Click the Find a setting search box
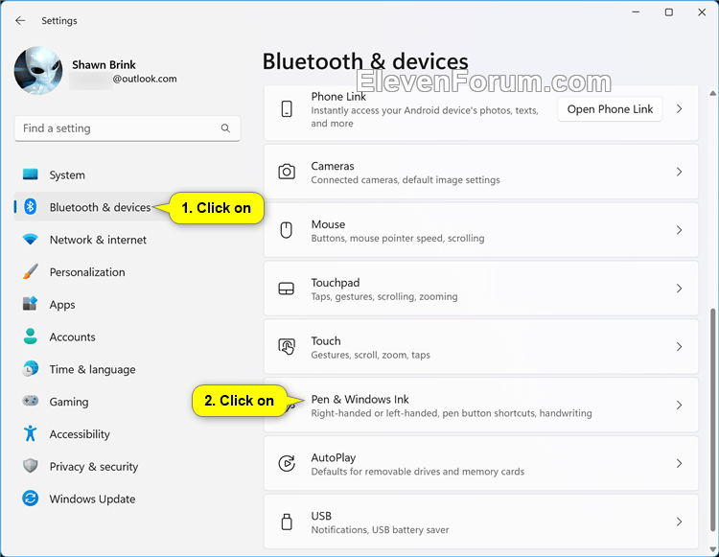Screen dimensions: 719x557 pos(128,128)
